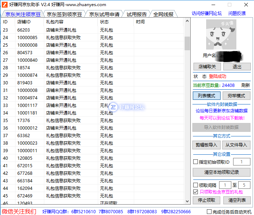Open the 问题反馈 link
The width and height of the screenshot is (254, 215).
point(237,13)
